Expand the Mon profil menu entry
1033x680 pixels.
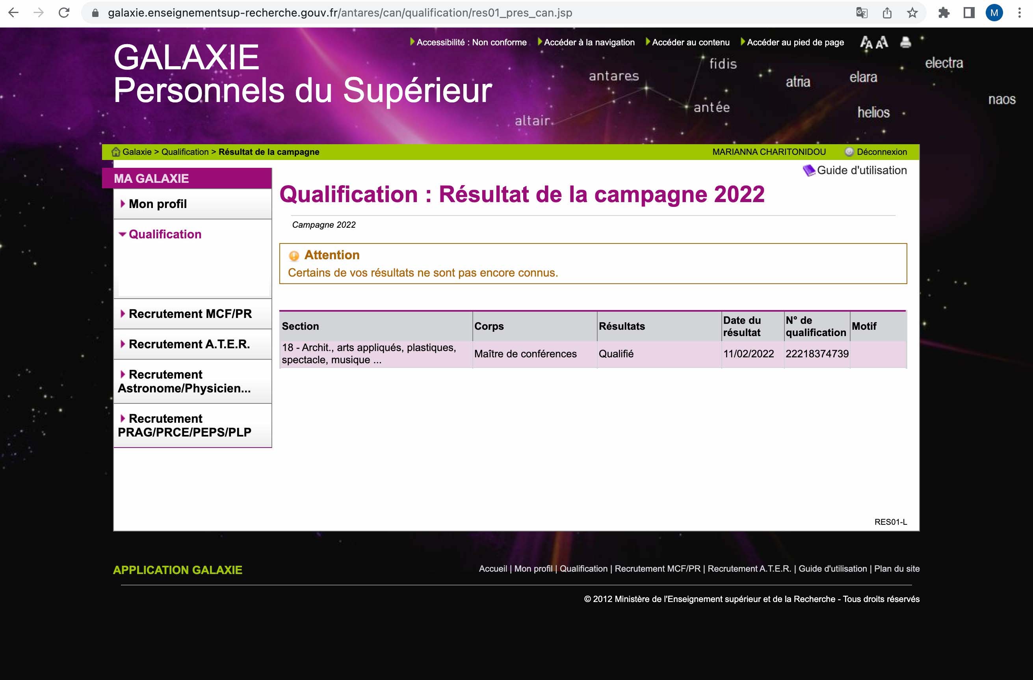[x=158, y=204]
